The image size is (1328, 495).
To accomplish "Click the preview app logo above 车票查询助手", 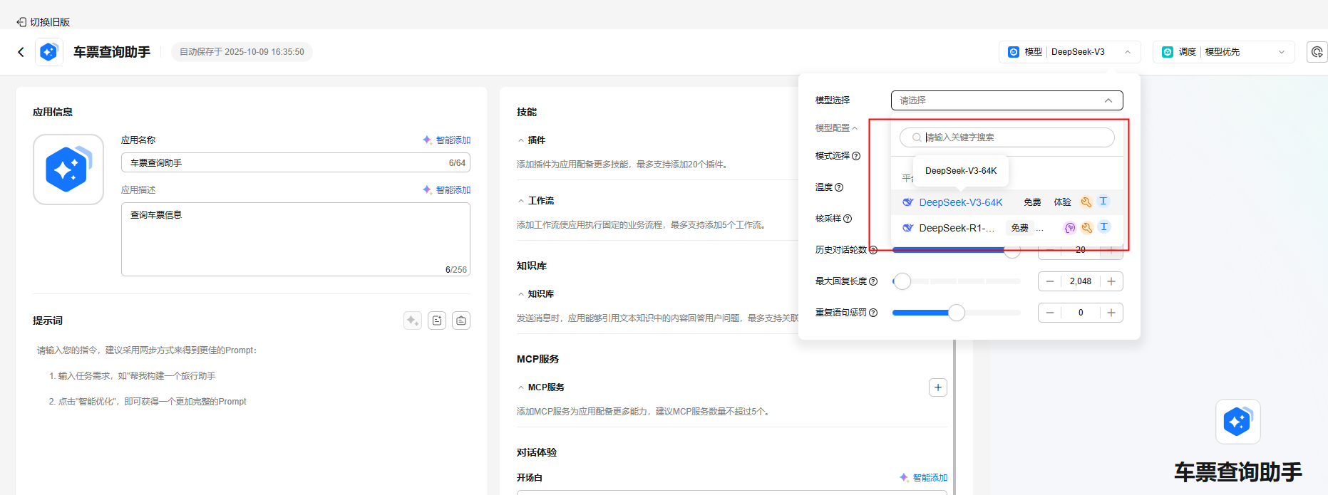I will (x=1238, y=422).
